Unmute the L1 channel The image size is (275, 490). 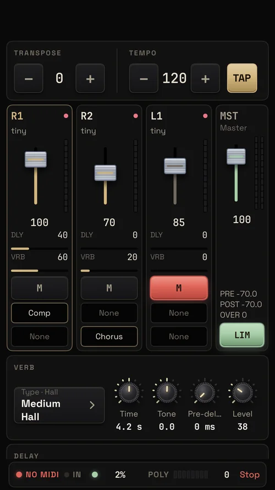pyautogui.click(x=179, y=288)
